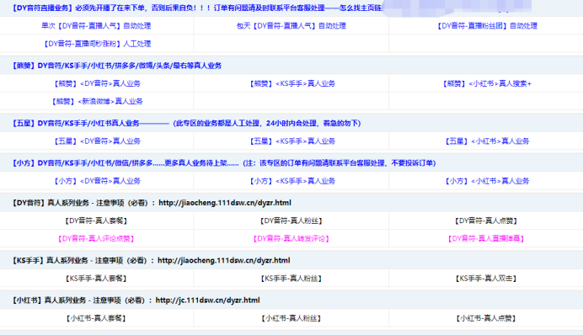Open 单次【DY音符-直播人气】自动处理 link

[x=96, y=25]
